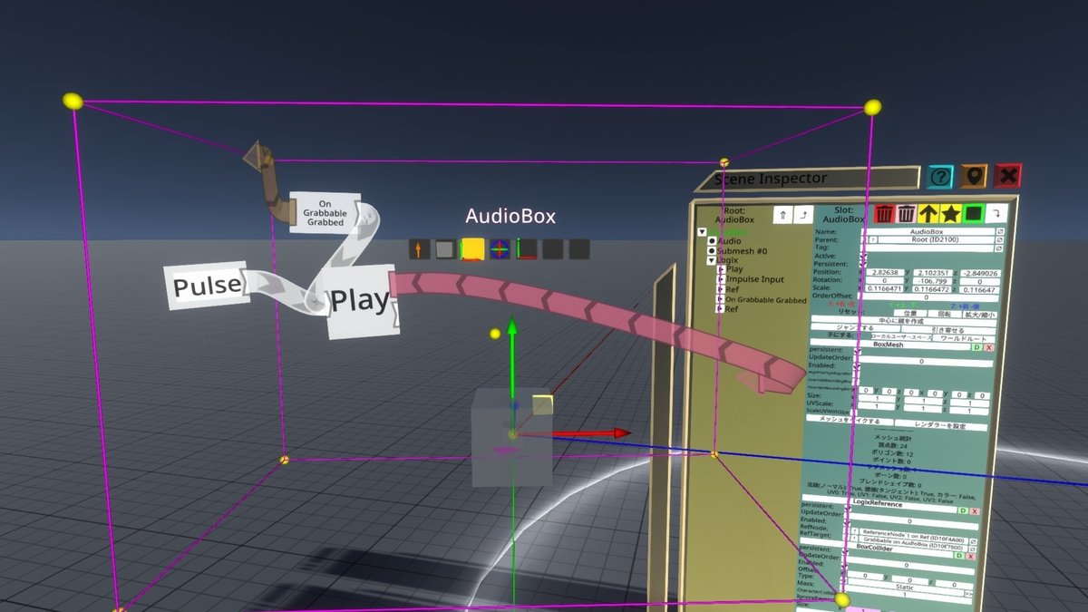Expand the Impulse Input node in hierarchy
The width and height of the screenshot is (1088, 612).
click(x=721, y=279)
